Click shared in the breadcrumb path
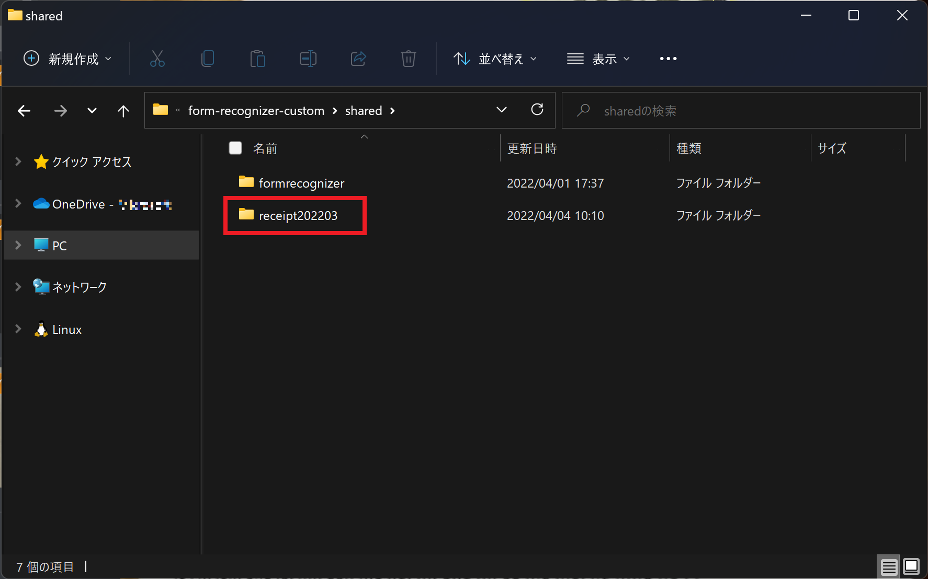This screenshot has height=579, width=928. pyautogui.click(x=364, y=111)
